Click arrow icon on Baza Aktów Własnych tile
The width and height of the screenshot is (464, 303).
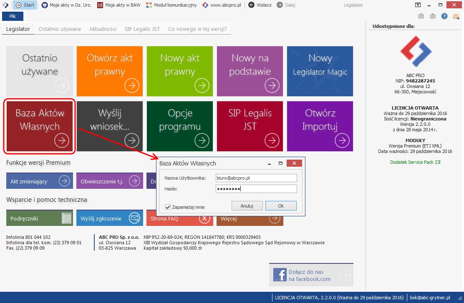[62, 140]
